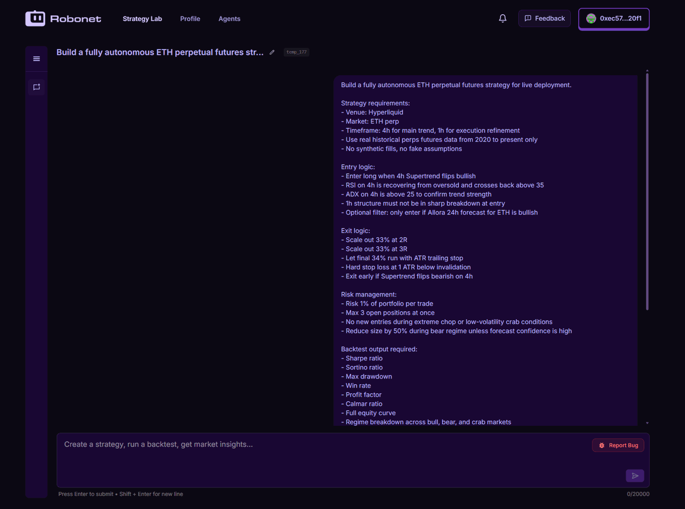Click the Robonet wordmark text
685x509 pixels.
[76, 19]
